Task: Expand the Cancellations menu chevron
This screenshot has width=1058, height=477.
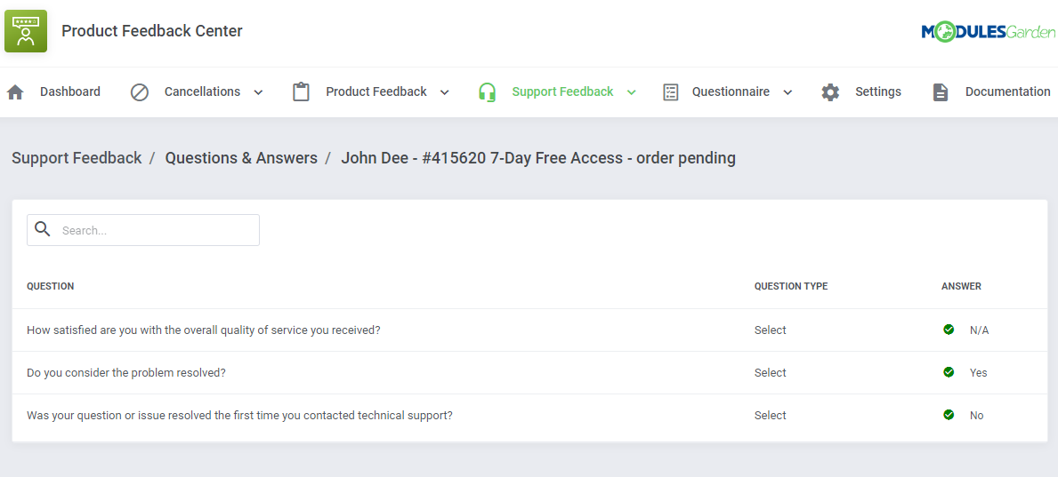Action: [x=258, y=92]
